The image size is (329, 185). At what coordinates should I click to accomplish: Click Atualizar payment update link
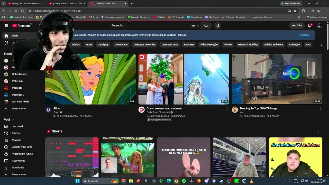(305, 35)
